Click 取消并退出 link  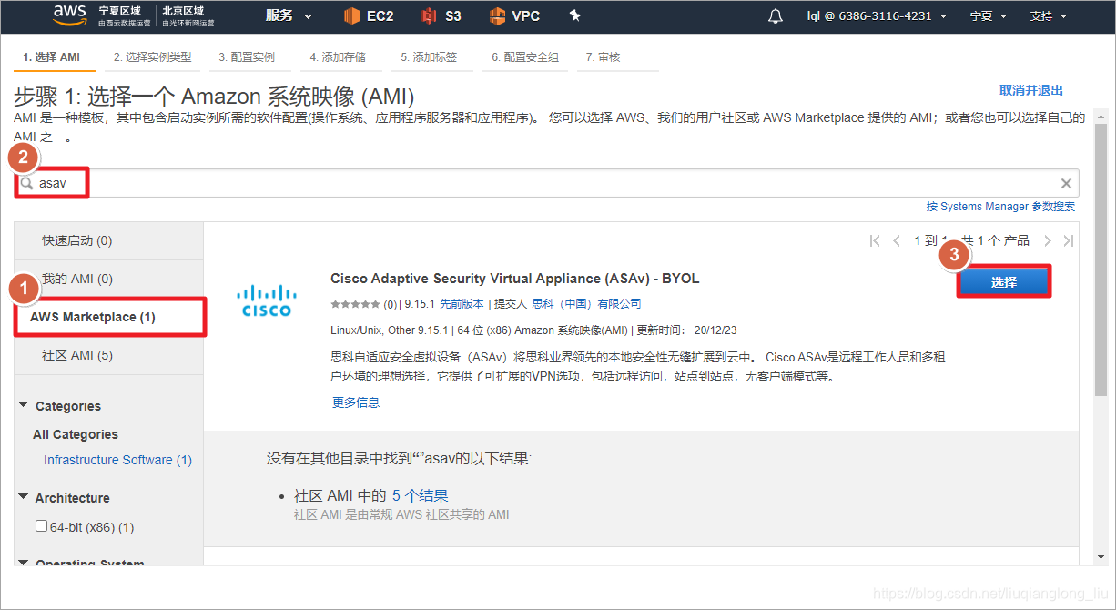[1031, 90]
